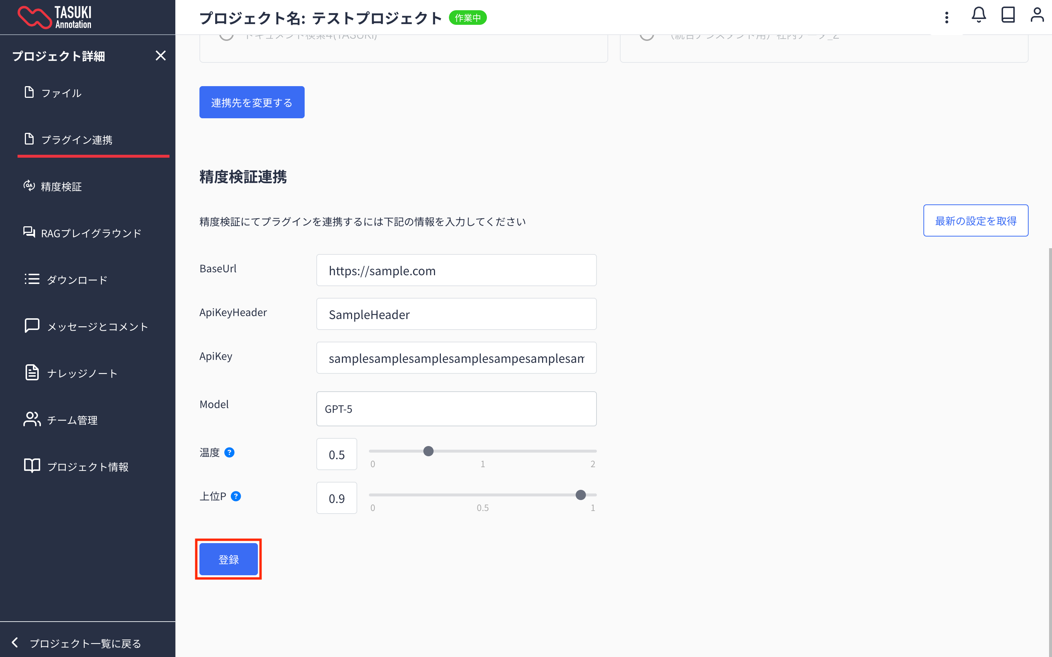Open the three-dot more options menu

[x=946, y=18]
